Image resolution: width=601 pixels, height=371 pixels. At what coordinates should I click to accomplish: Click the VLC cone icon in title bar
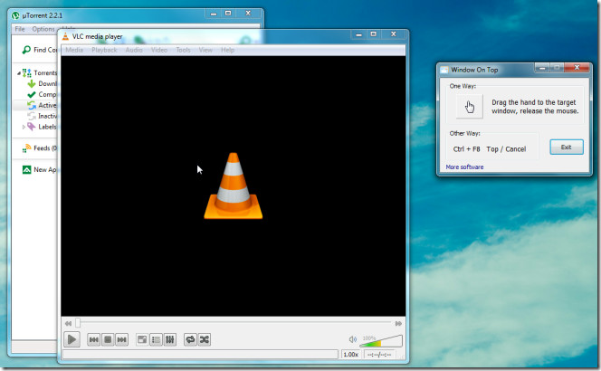65,36
